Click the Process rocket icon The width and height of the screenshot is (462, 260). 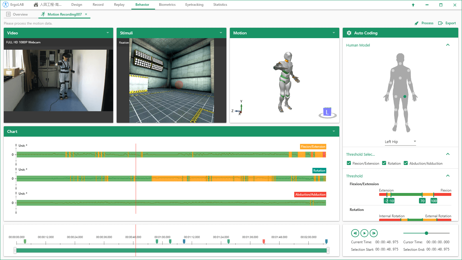tap(416, 23)
